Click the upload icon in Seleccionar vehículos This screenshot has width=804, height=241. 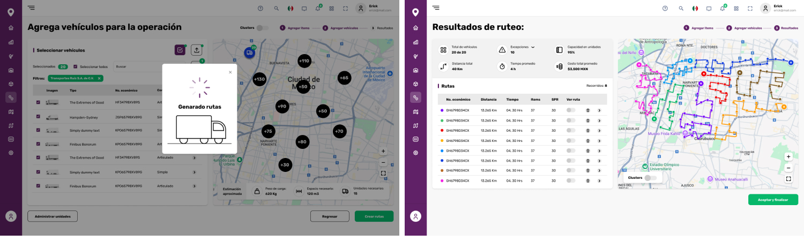pyautogui.click(x=197, y=50)
